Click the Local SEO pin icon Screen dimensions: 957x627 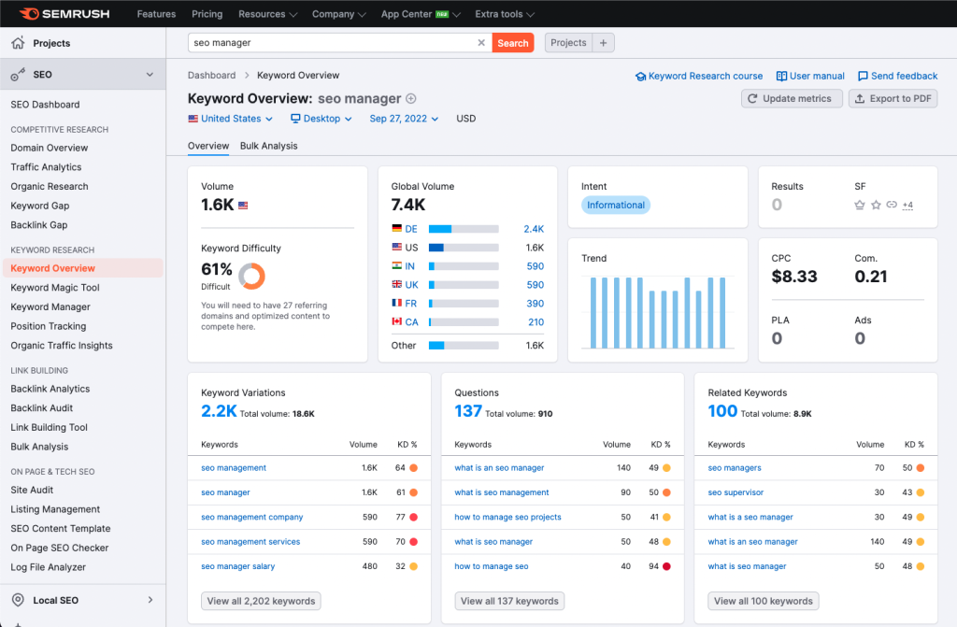[x=19, y=600]
